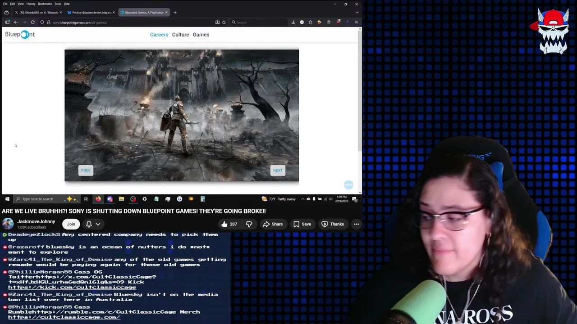The width and height of the screenshot is (577, 324).
Task: Click the padlock site info icon
Action: tap(48, 22)
